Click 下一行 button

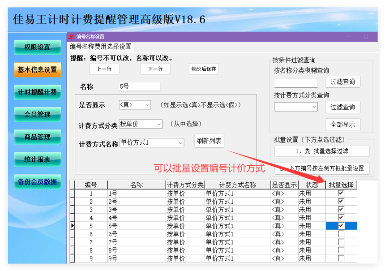[x=155, y=69]
